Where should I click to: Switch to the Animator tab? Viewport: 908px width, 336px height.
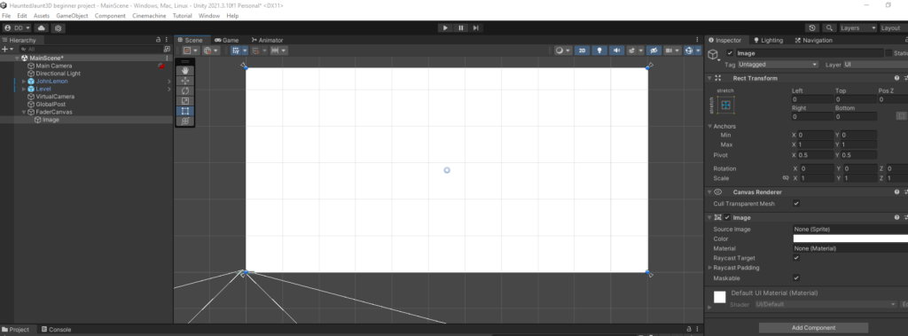tap(268, 40)
